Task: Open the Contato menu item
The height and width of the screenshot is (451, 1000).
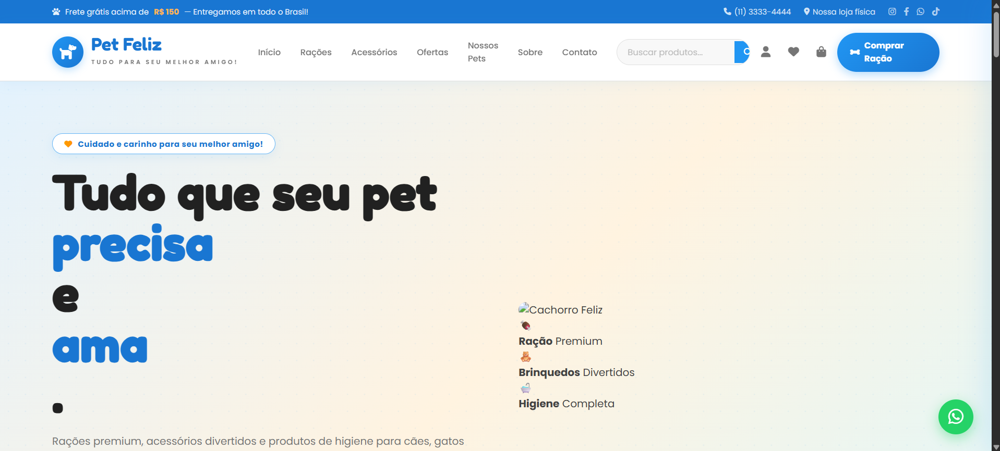Action: [x=580, y=52]
